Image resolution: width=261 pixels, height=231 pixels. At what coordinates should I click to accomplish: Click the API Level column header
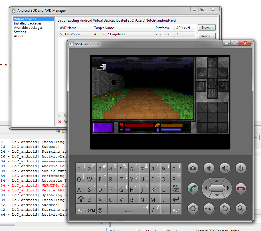(x=185, y=28)
